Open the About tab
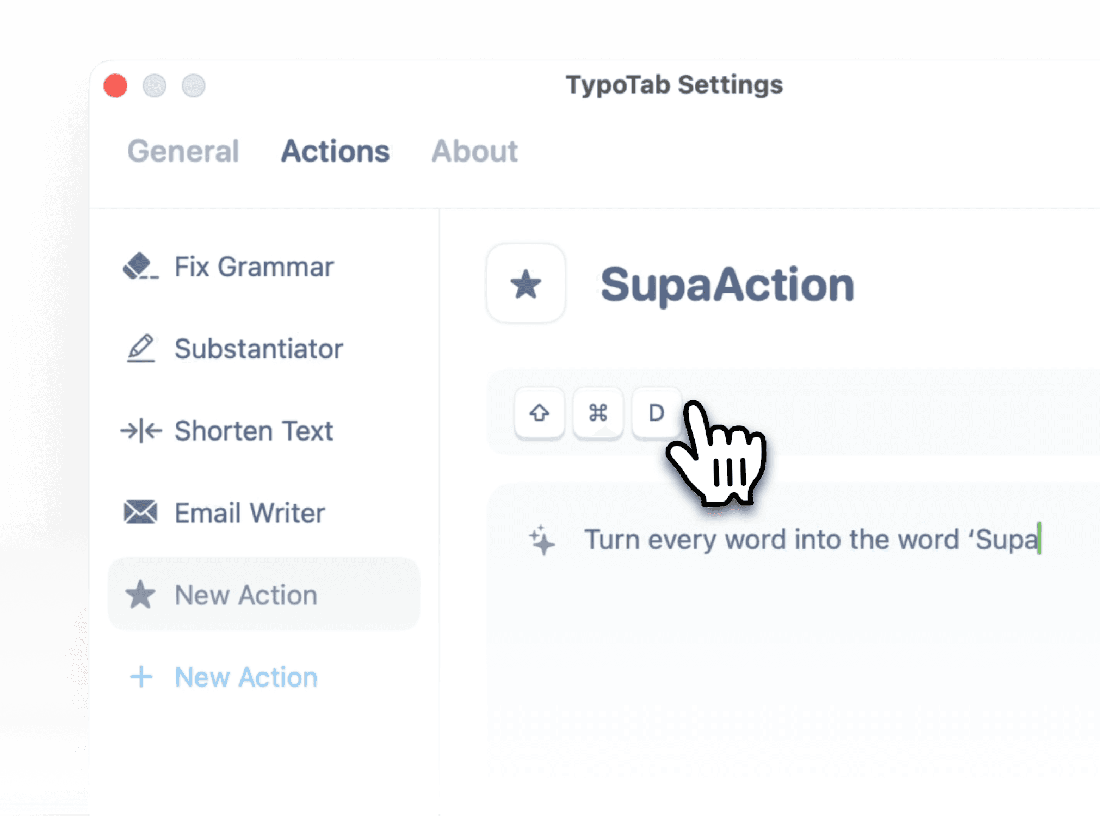Screen dimensions: 1100x816 click(x=474, y=152)
